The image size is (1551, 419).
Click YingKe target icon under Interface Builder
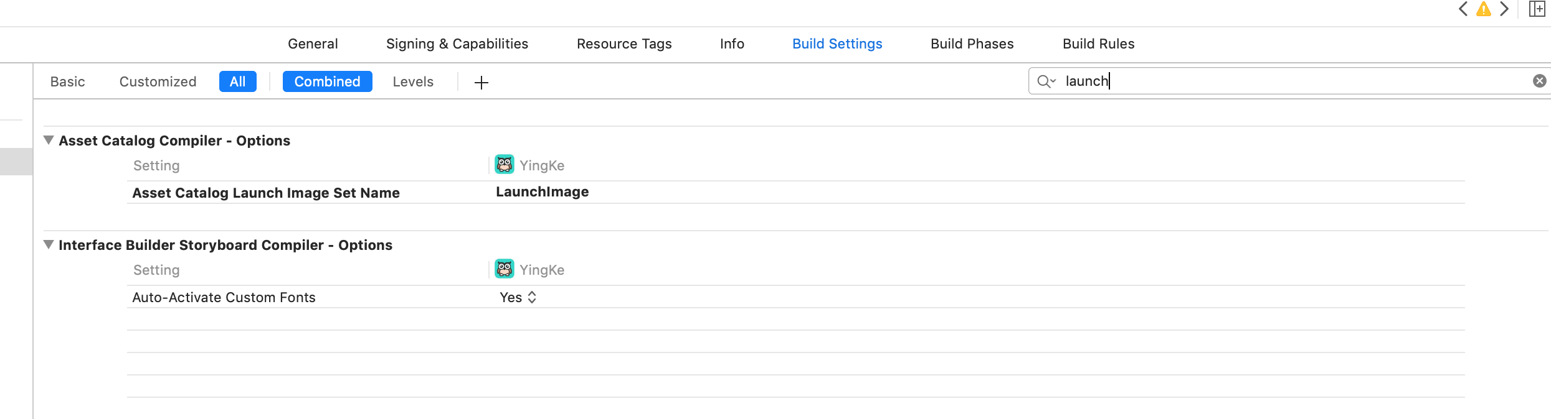pos(505,269)
